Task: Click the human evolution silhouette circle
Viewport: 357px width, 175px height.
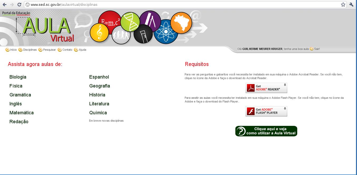Action: click(121, 35)
